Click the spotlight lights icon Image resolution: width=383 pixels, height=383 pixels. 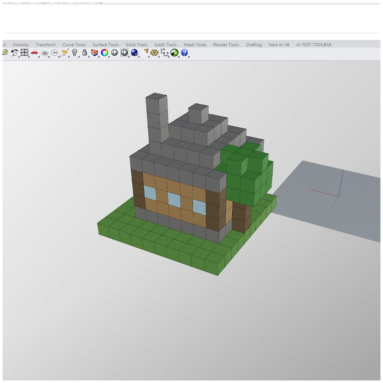coord(146,51)
